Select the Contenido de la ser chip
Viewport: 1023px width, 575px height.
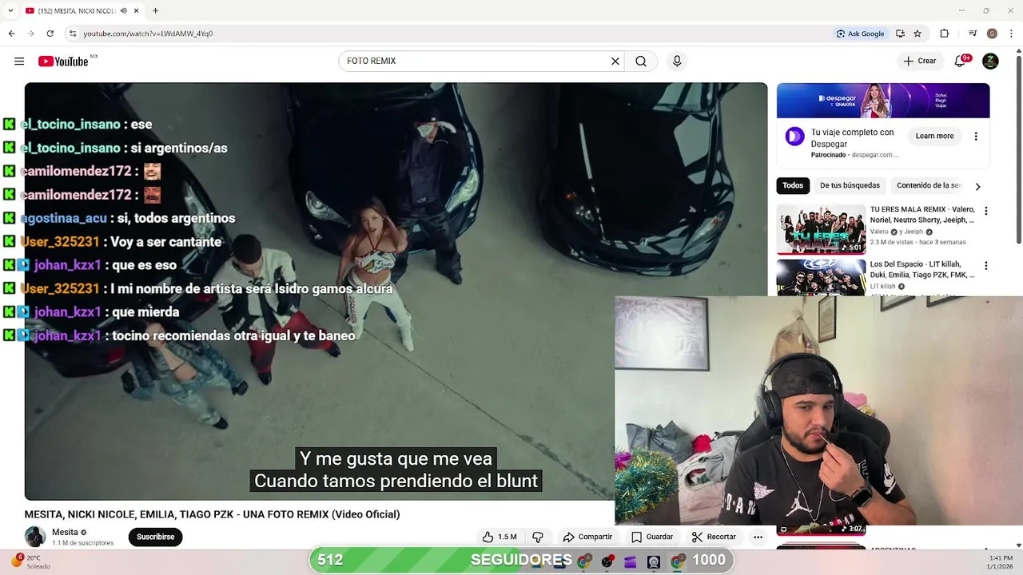click(x=929, y=185)
